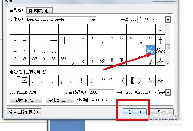Select the caret symbol in grid

pos(73,61)
